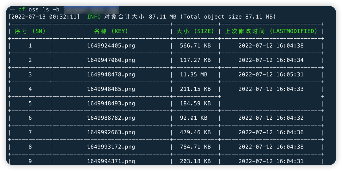Click serial number 5 in SN column
342x171 pixels.
[x=30, y=103]
